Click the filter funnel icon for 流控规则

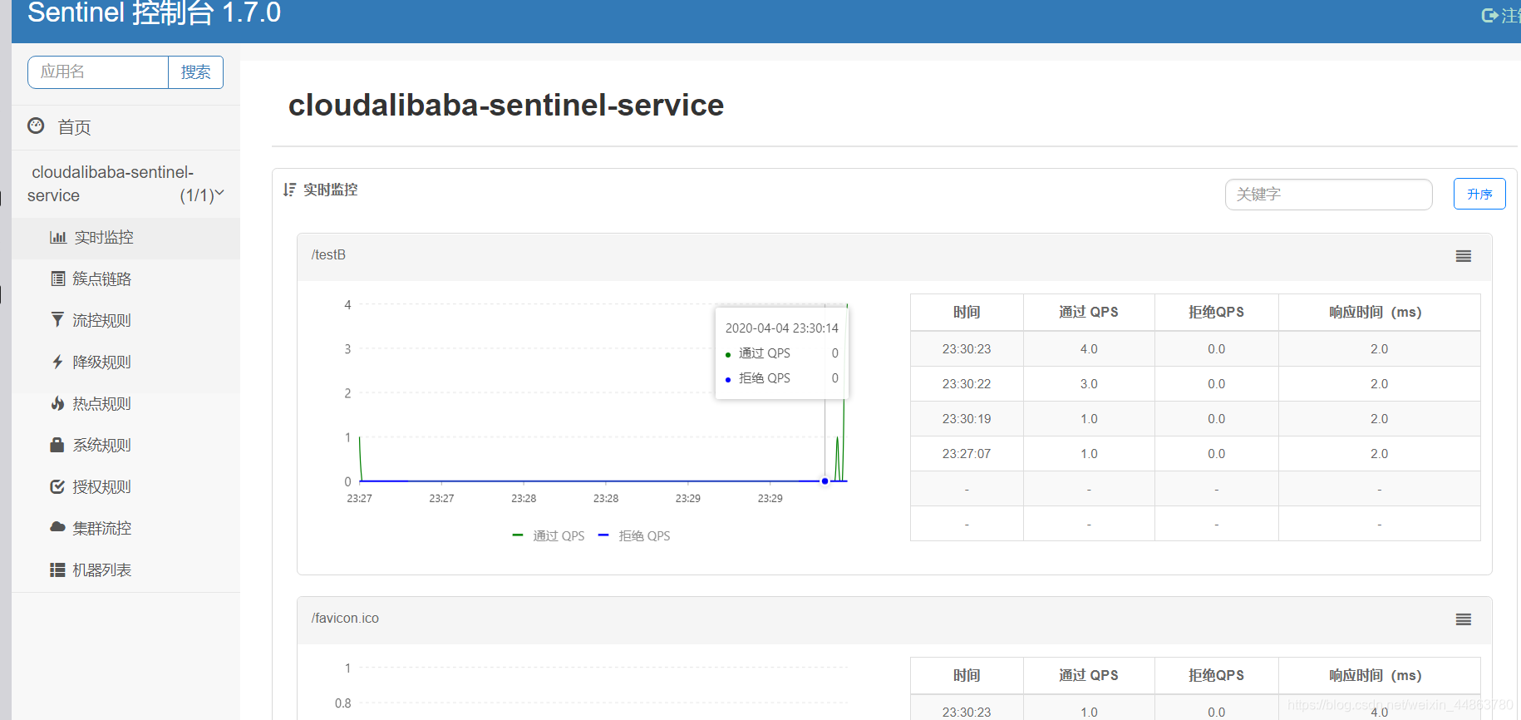pos(57,320)
